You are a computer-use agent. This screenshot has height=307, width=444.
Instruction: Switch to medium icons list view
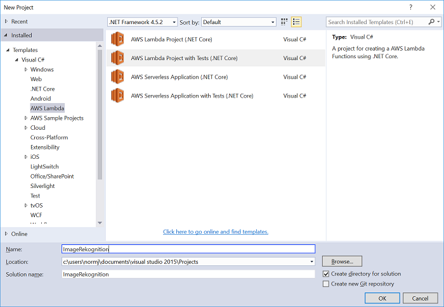[x=296, y=22]
